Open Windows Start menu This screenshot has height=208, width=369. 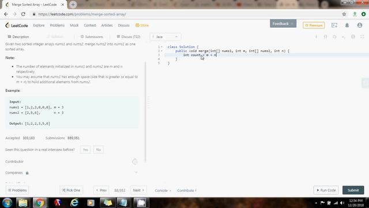7,203
